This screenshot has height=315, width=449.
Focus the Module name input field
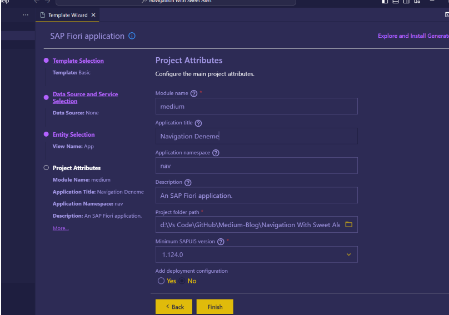coord(256,106)
